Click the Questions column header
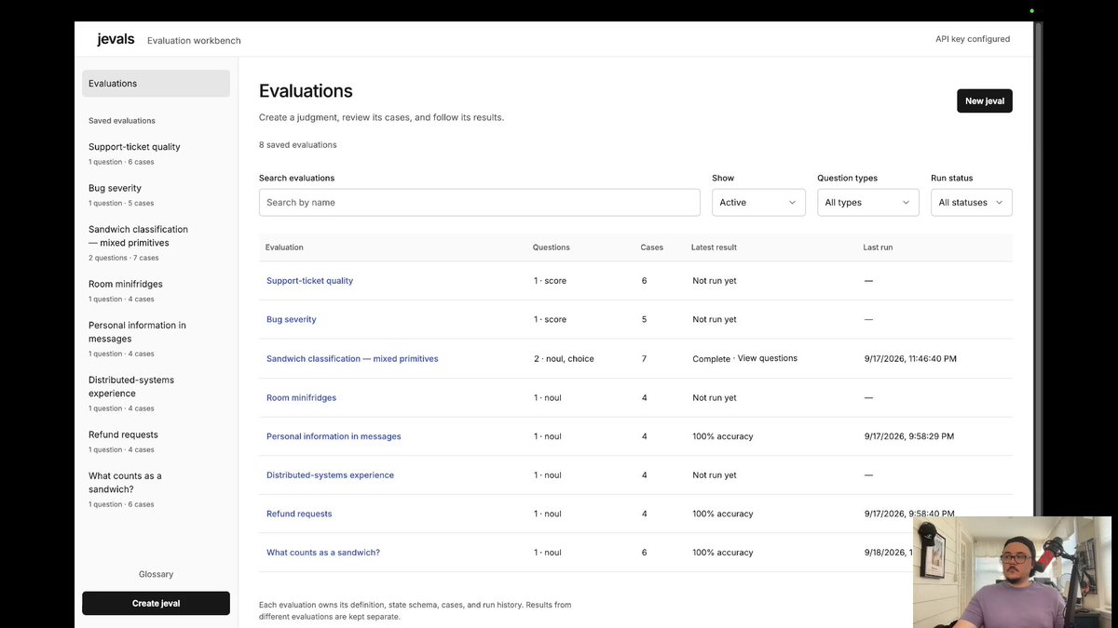 551,247
